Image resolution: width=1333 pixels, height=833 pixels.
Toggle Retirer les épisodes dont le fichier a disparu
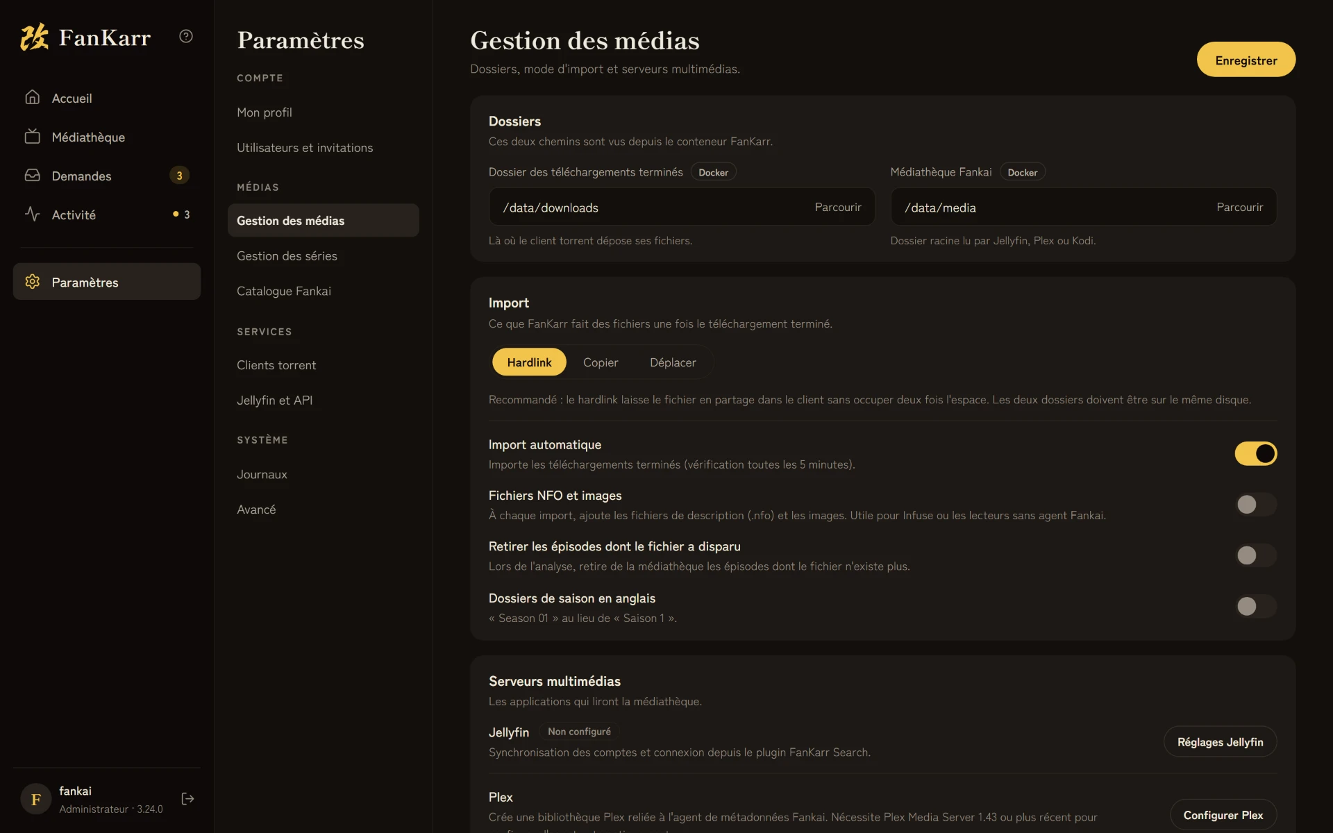click(1255, 555)
